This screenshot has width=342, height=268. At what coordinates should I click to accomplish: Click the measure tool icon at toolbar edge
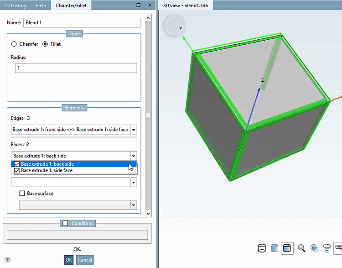(x=338, y=248)
